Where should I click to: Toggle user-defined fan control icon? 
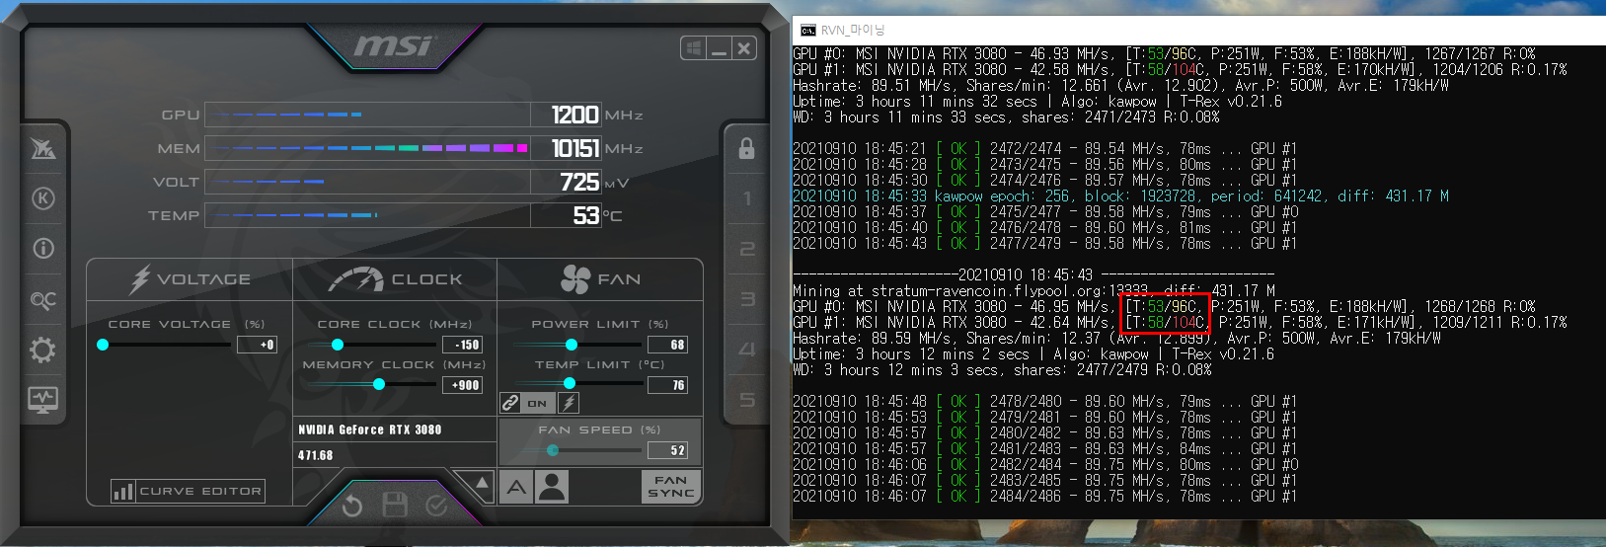click(x=552, y=487)
